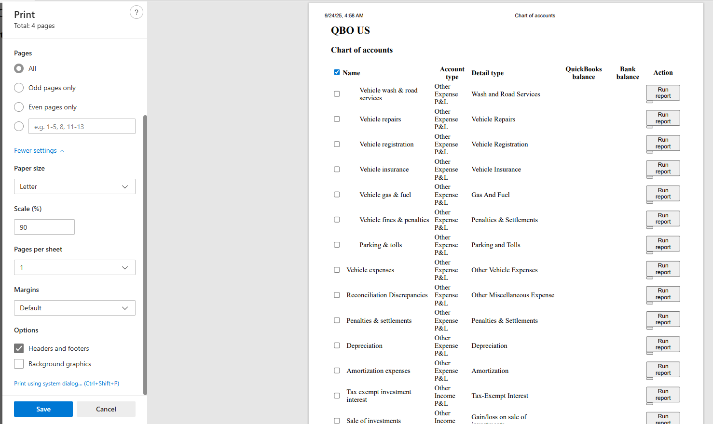Choose Odd pages only option
This screenshot has height=424, width=713.
click(19, 88)
